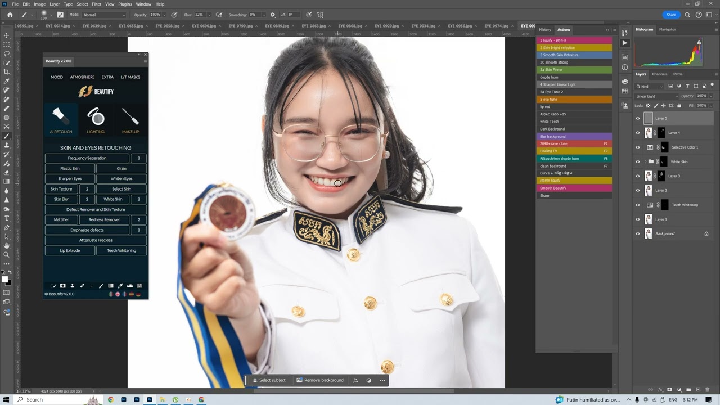Viewport: 720px width, 405px height.
Task: Select the Smooth Beautify action
Action: pyautogui.click(x=574, y=188)
